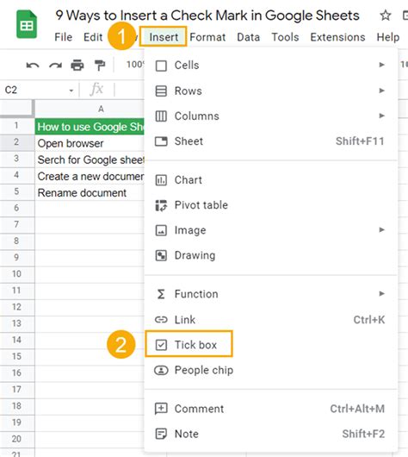Select cell 'Open browser'

point(90,143)
